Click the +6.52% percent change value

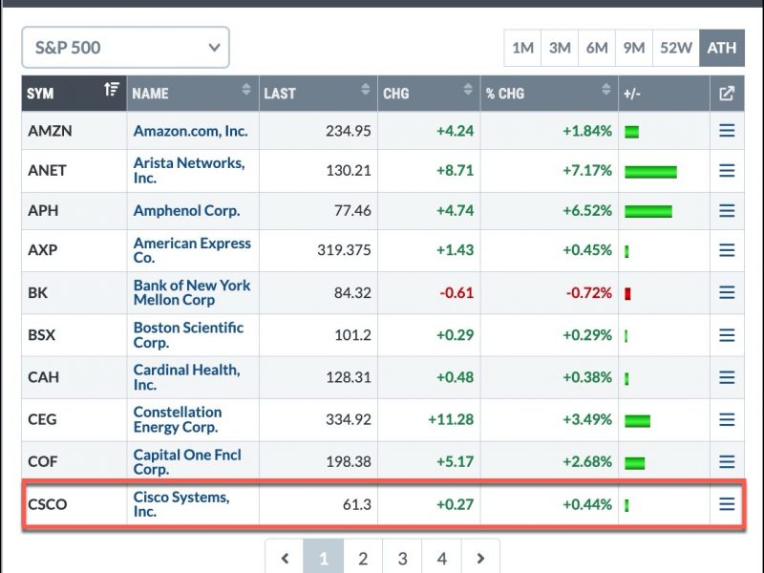click(587, 210)
